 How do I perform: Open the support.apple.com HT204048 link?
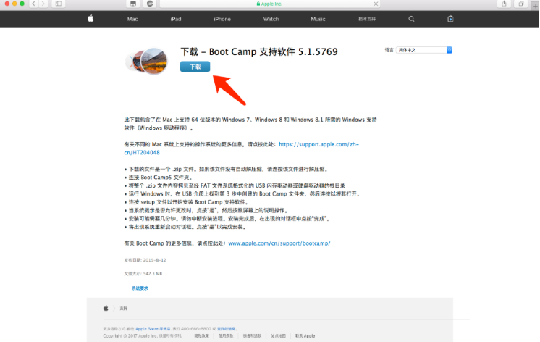pyautogui.click(x=318, y=145)
